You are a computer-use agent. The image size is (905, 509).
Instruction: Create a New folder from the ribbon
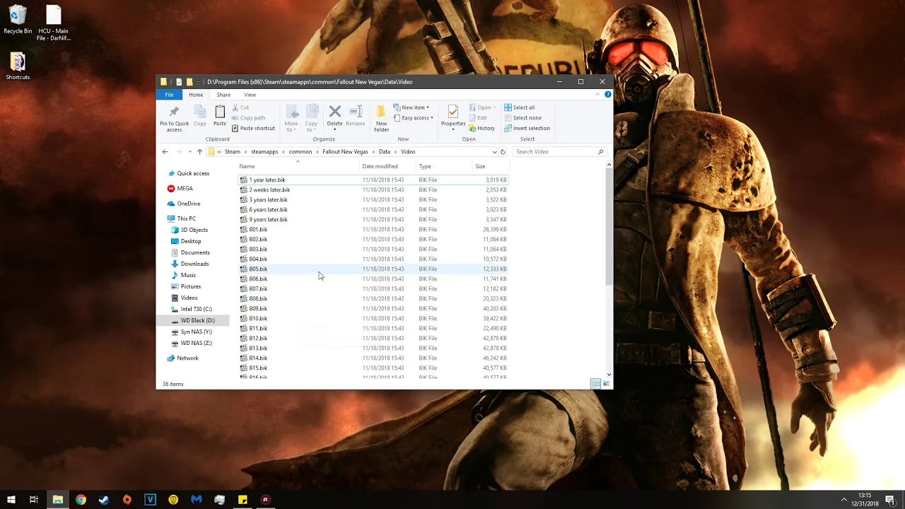(381, 117)
